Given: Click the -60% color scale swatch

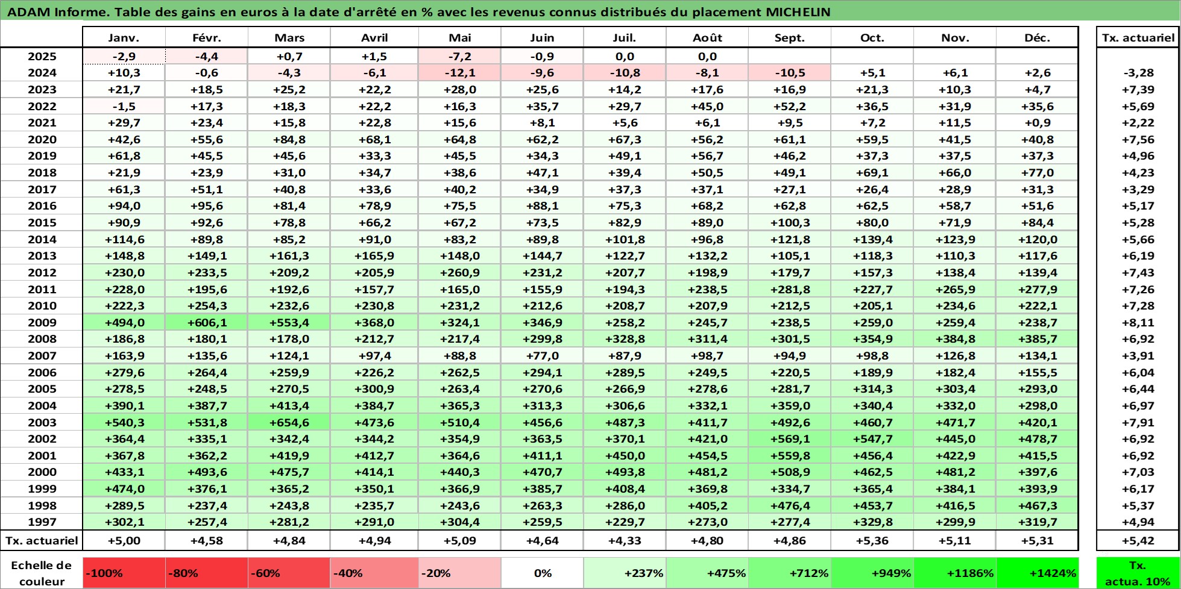Looking at the screenshot, I should pos(289,573).
